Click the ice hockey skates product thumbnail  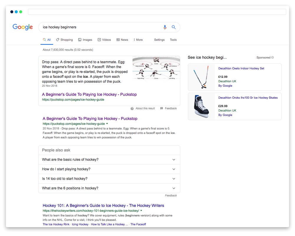pyautogui.click(x=201, y=106)
